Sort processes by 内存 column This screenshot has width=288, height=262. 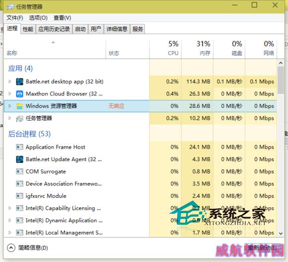click(198, 49)
